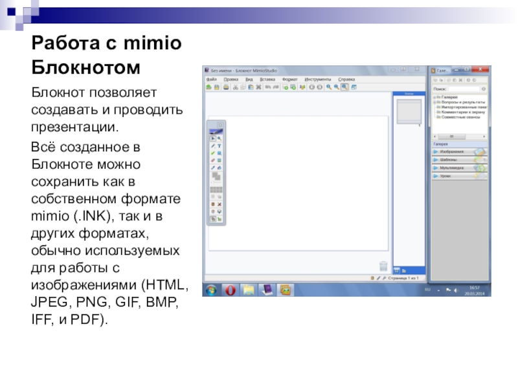Click the Страница 1 из 1 status text
Image resolution: width=518 pixels, height=388 pixels.
[403, 278]
